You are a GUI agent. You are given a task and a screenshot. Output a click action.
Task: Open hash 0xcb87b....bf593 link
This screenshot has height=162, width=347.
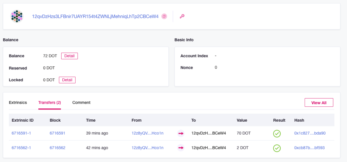tap(309, 148)
